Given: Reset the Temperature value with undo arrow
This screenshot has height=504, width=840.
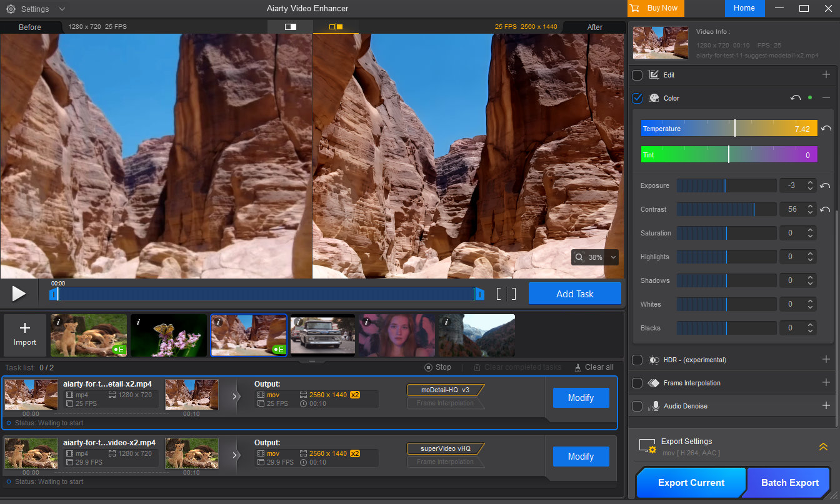Looking at the screenshot, I should [826, 129].
